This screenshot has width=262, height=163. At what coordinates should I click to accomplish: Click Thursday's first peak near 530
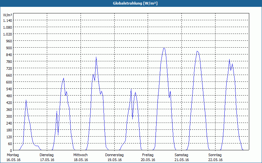(131, 89)
